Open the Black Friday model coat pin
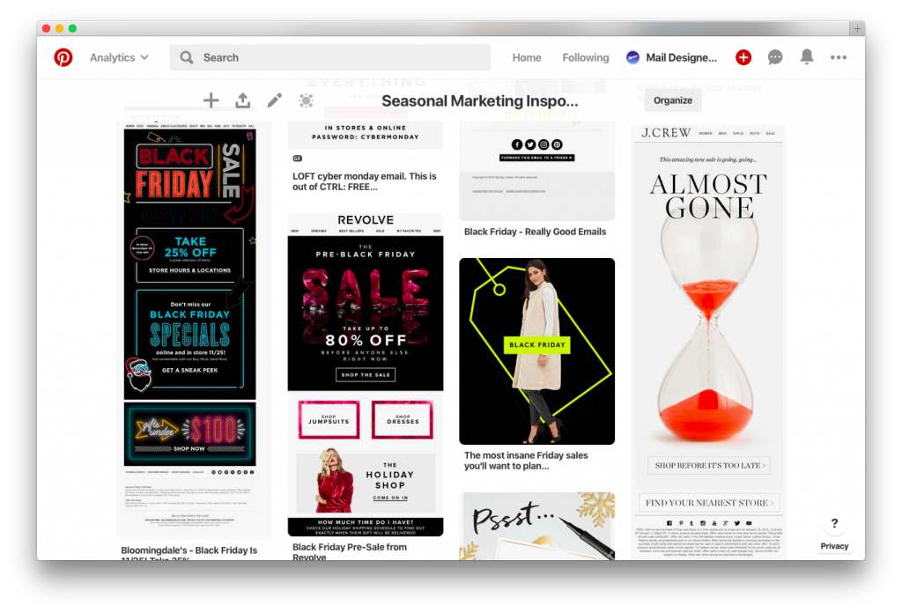The image size is (902, 613). [x=536, y=351]
